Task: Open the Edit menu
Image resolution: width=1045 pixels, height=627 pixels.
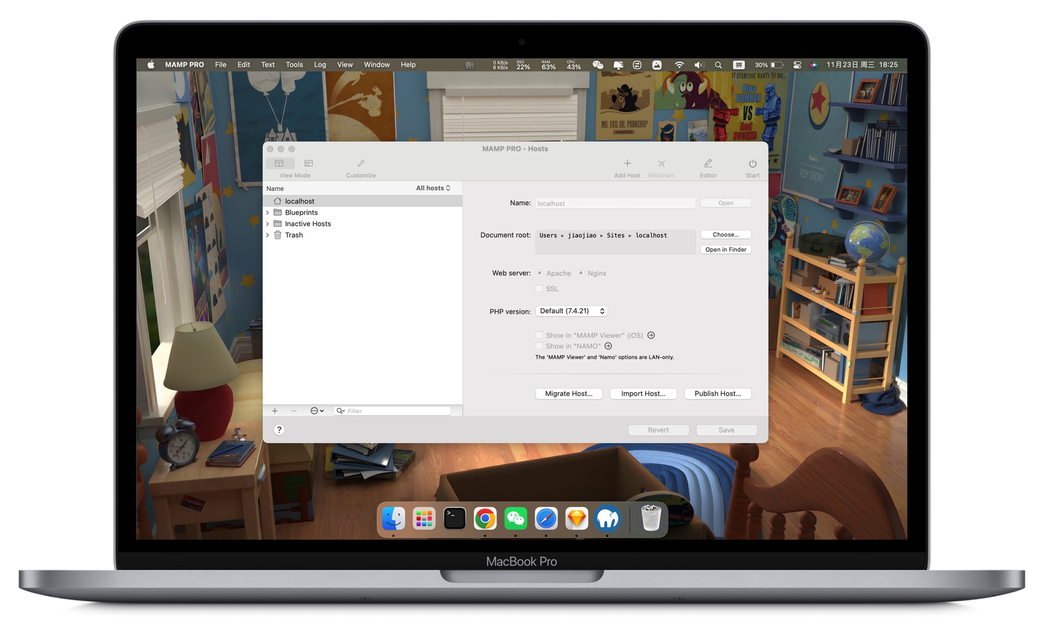Action: point(244,65)
